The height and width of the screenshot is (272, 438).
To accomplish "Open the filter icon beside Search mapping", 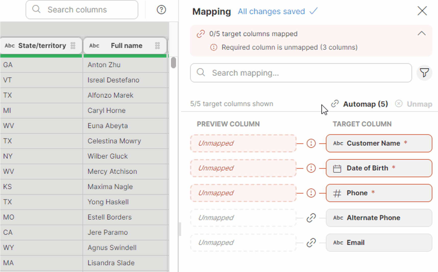I will tap(424, 73).
